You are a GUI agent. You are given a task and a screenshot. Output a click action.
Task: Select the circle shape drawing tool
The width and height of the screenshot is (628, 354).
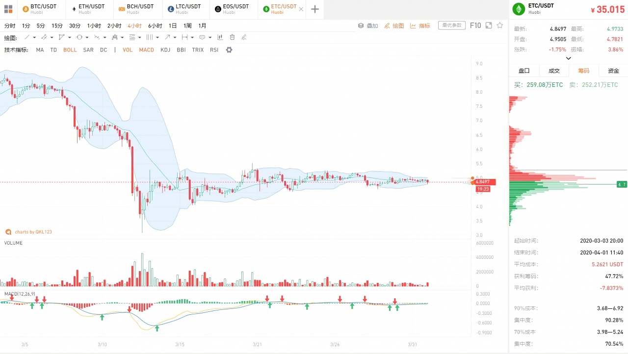[x=79, y=37]
